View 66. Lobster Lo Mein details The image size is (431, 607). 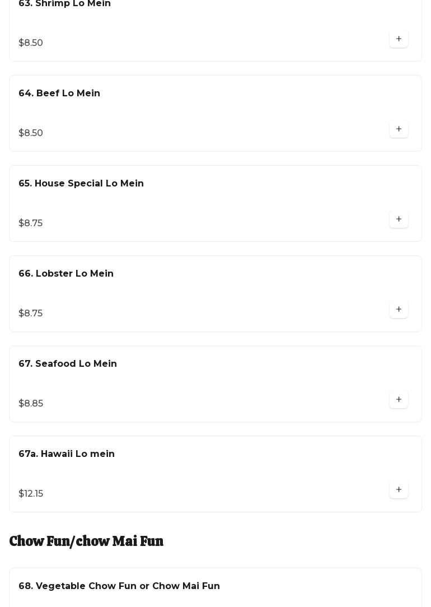(66, 274)
